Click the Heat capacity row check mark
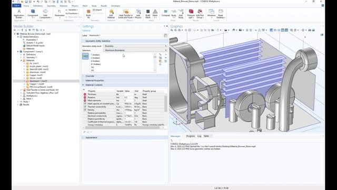 [x=85, y=103]
